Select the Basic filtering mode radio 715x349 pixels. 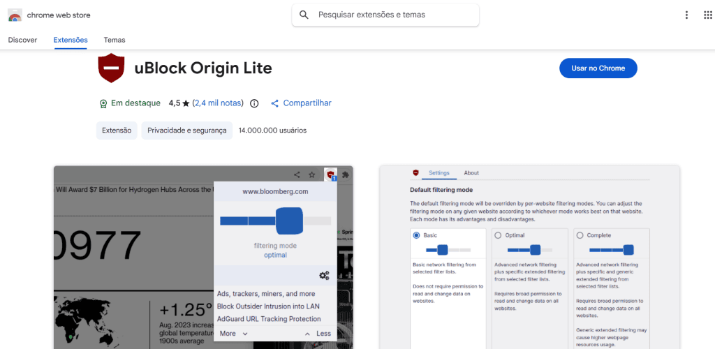pos(416,235)
